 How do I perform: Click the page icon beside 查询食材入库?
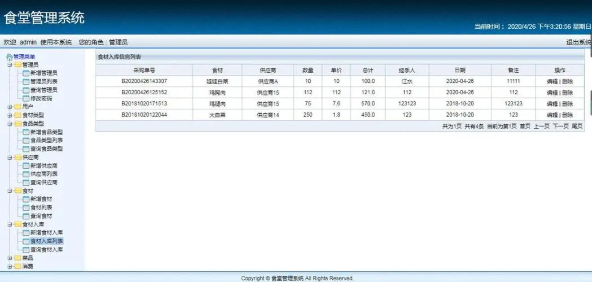click(26, 250)
